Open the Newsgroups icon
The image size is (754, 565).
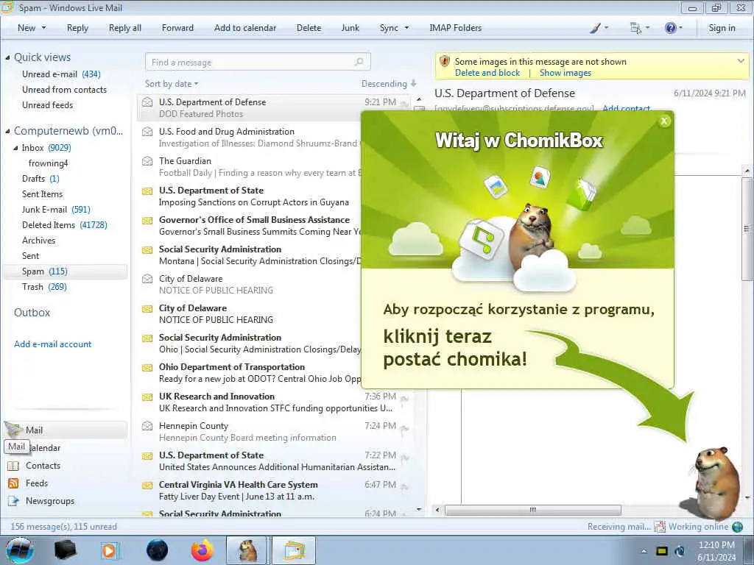(13, 501)
